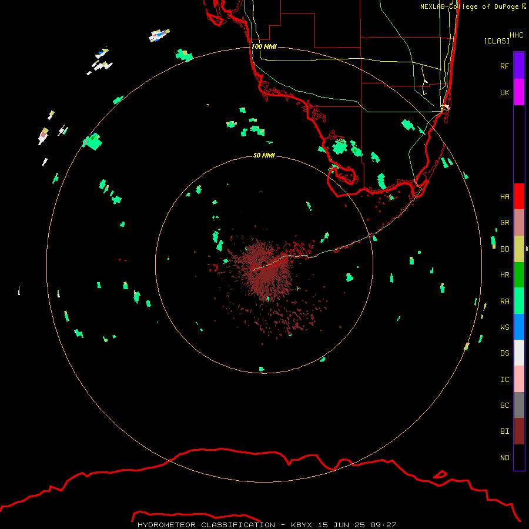Click the IC pink legend swatch
Screen dimensions: 529x529
[519, 379]
